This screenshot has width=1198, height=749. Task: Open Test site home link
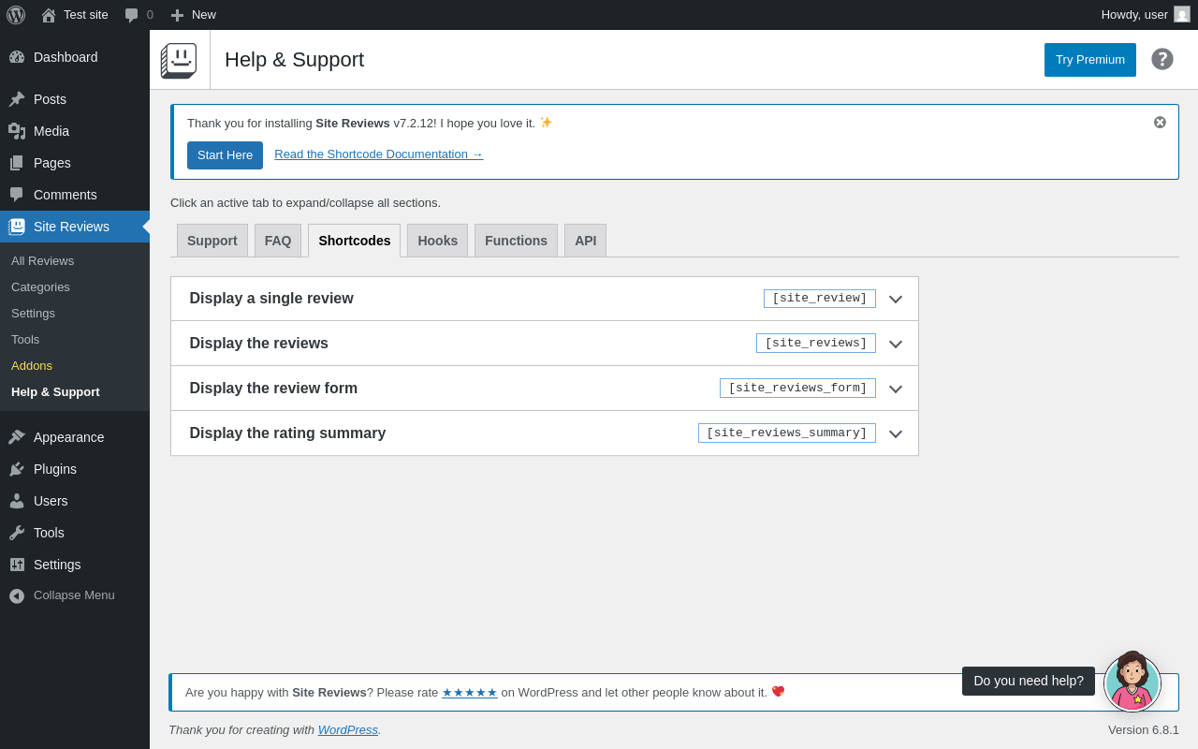[75, 15]
